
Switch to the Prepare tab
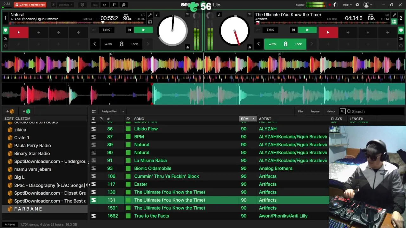[x=315, y=111]
